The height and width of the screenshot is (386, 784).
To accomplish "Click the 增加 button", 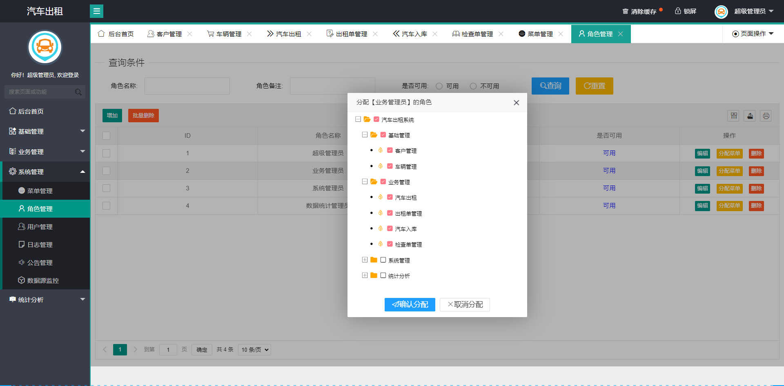I will [x=112, y=116].
